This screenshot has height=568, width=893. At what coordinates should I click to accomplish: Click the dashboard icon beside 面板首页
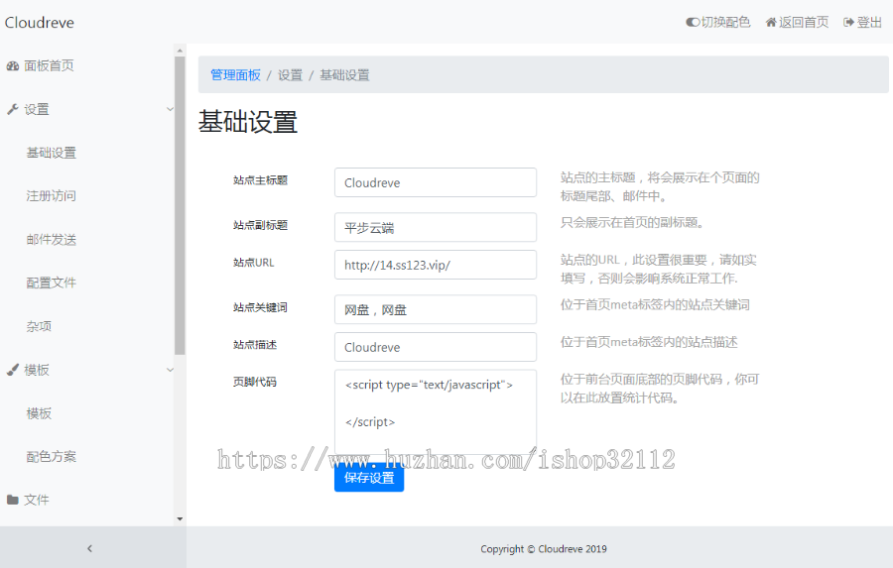pos(13,66)
